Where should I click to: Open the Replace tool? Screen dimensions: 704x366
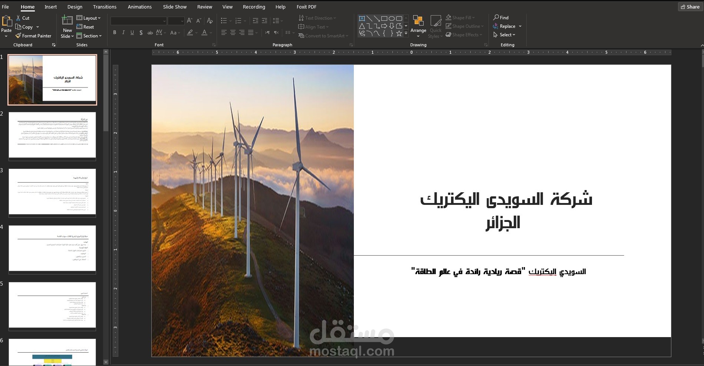point(504,26)
